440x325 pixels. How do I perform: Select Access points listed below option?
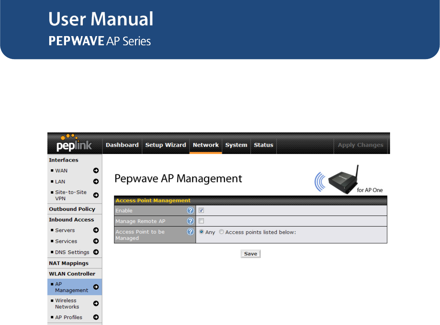[221, 232]
